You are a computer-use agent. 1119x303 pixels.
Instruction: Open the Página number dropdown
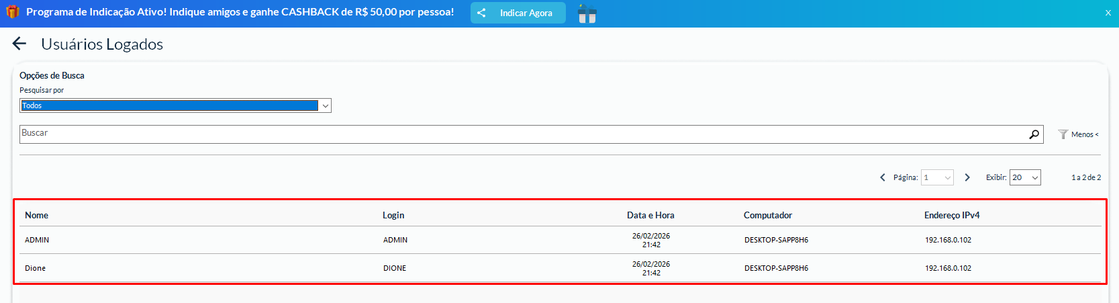point(937,177)
